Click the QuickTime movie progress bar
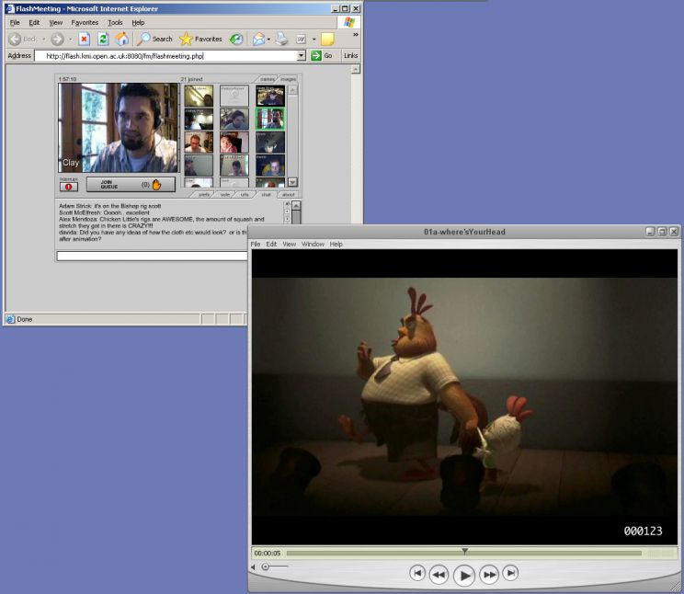 coord(464,554)
